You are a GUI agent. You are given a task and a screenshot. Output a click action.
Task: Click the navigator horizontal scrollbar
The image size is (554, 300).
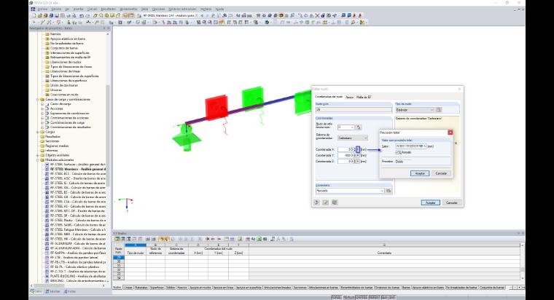point(50,285)
